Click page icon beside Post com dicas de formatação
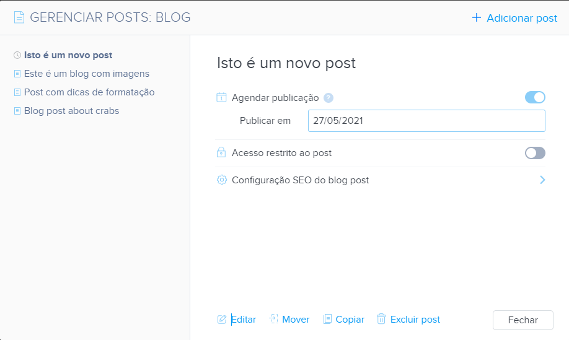The height and width of the screenshot is (340, 569). [17, 92]
